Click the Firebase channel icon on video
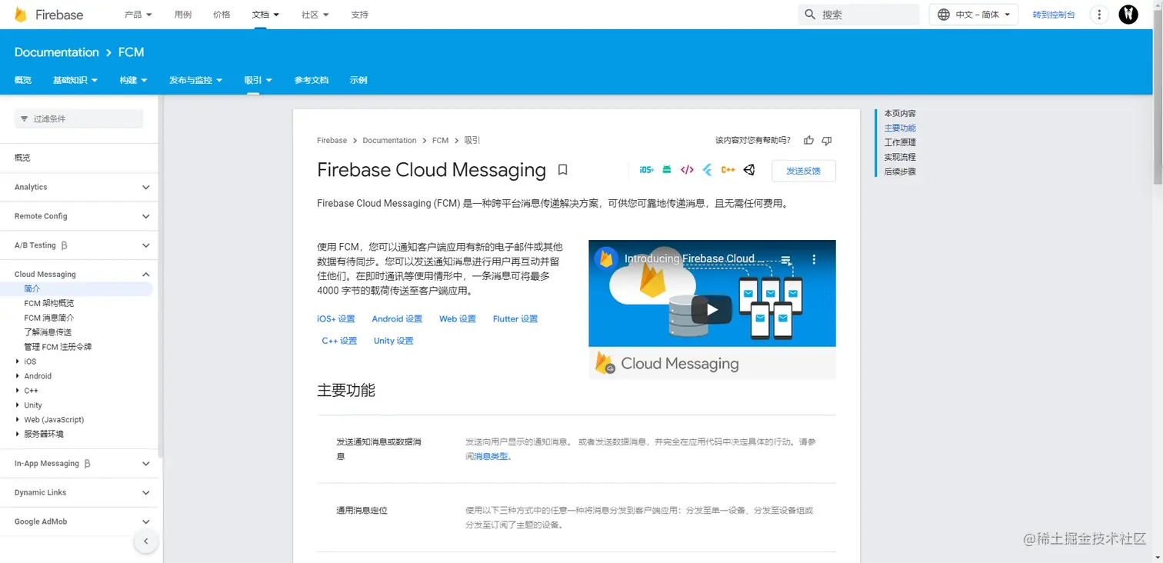Image resolution: width=1163 pixels, height=563 pixels. point(608,258)
